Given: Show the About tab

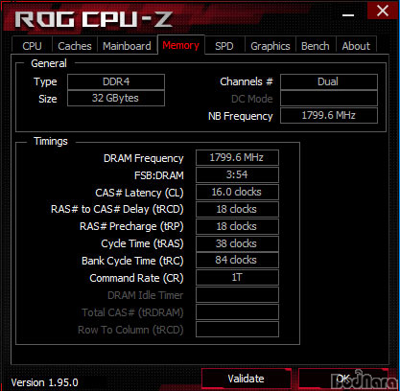Looking at the screenshot, I should point(356,46).
